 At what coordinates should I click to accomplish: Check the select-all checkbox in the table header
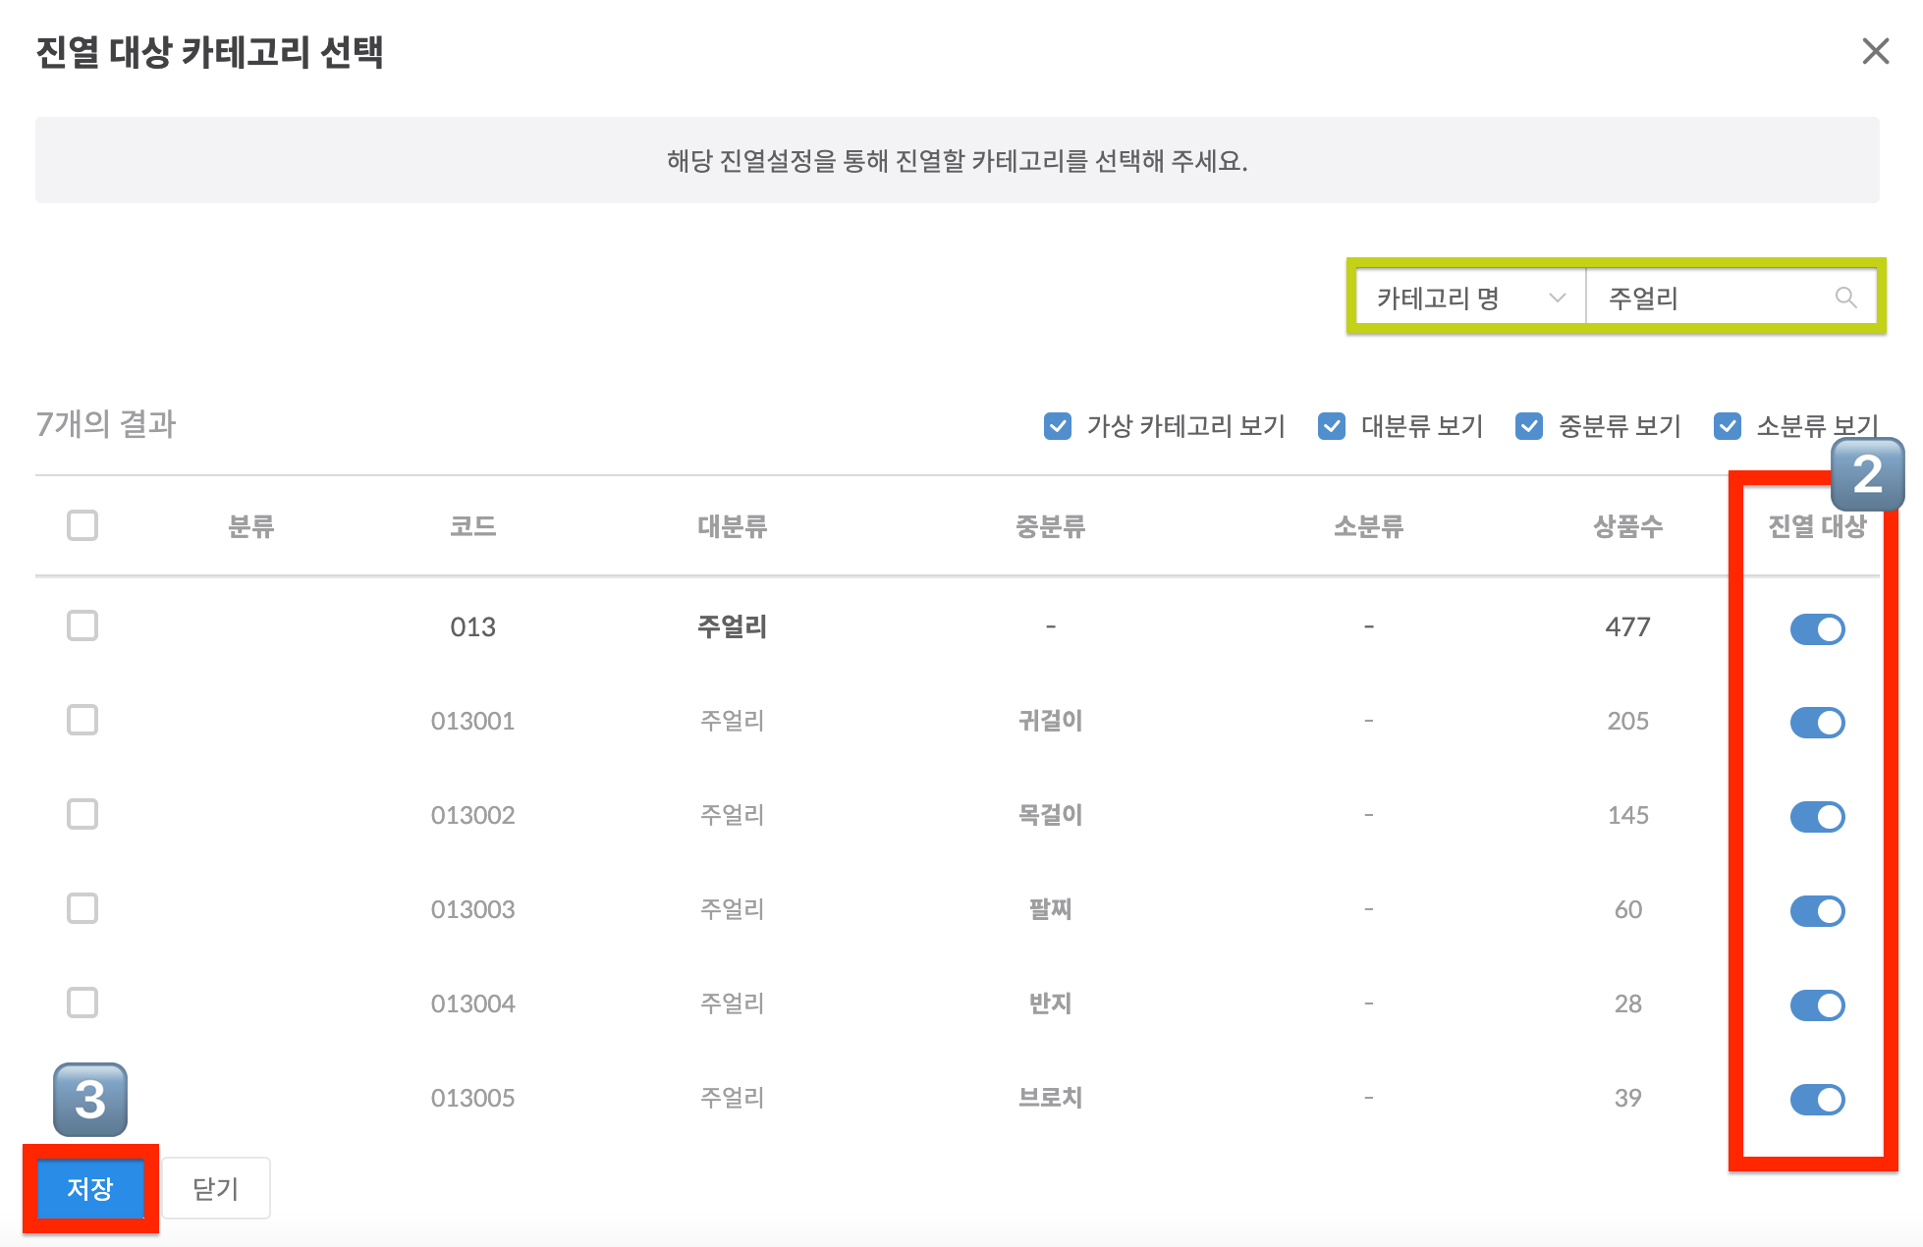82,525
